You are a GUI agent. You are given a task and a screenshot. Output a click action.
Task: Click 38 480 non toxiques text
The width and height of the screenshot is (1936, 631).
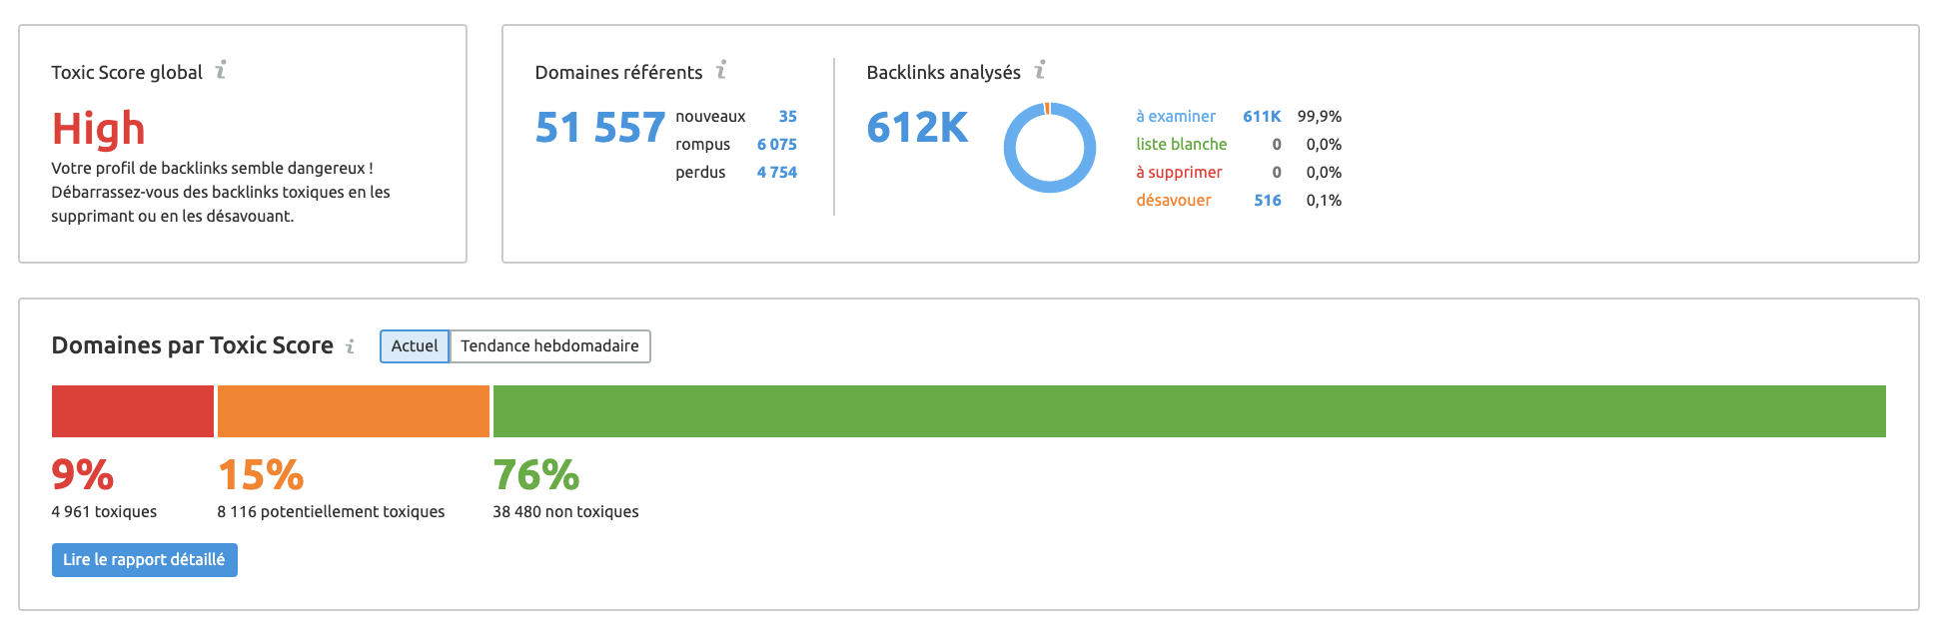[565, 512]
